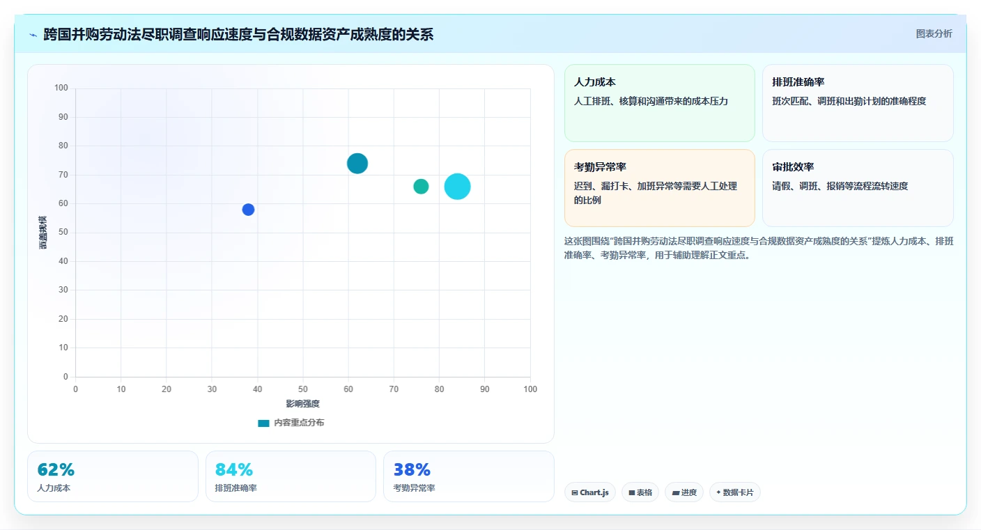Click the 数据卡片 tag
Image resolution: width=981 pixels, height=530 pixels.
click(x=735, y=492)
